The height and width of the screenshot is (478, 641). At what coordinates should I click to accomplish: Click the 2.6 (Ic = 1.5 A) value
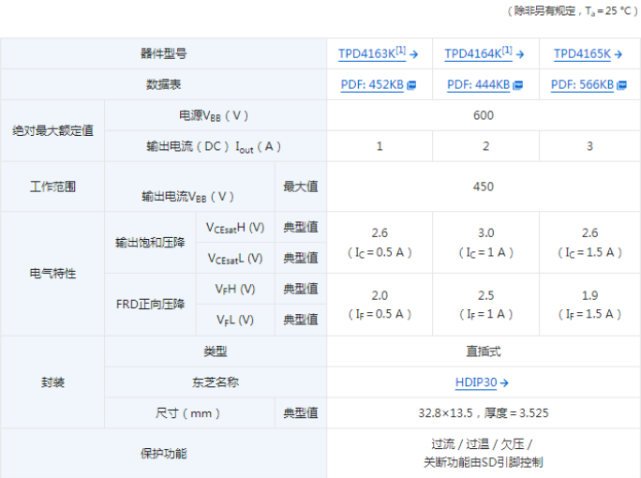click(x=589, y=243)
